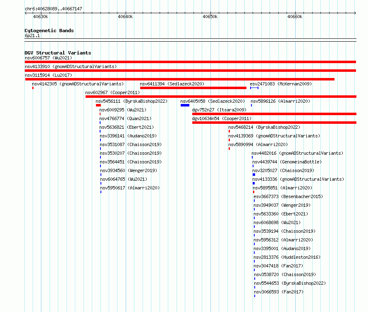Screen dimensions: 368x312
Task: Select the nsv602967 (Cooper2011) label
Action: [x=112, y=92]
